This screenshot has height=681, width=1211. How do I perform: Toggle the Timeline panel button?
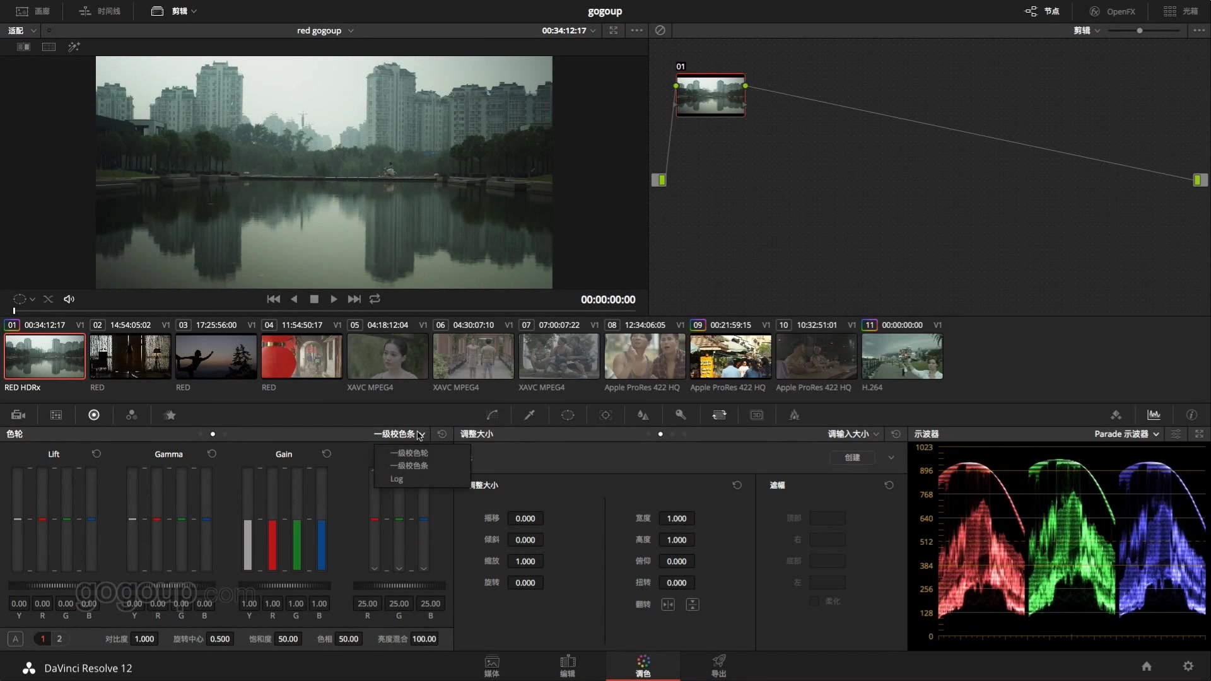[100, 11]
